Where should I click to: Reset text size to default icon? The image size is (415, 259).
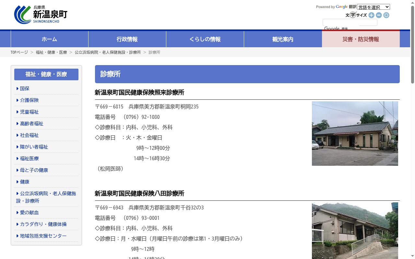point(386,15)
